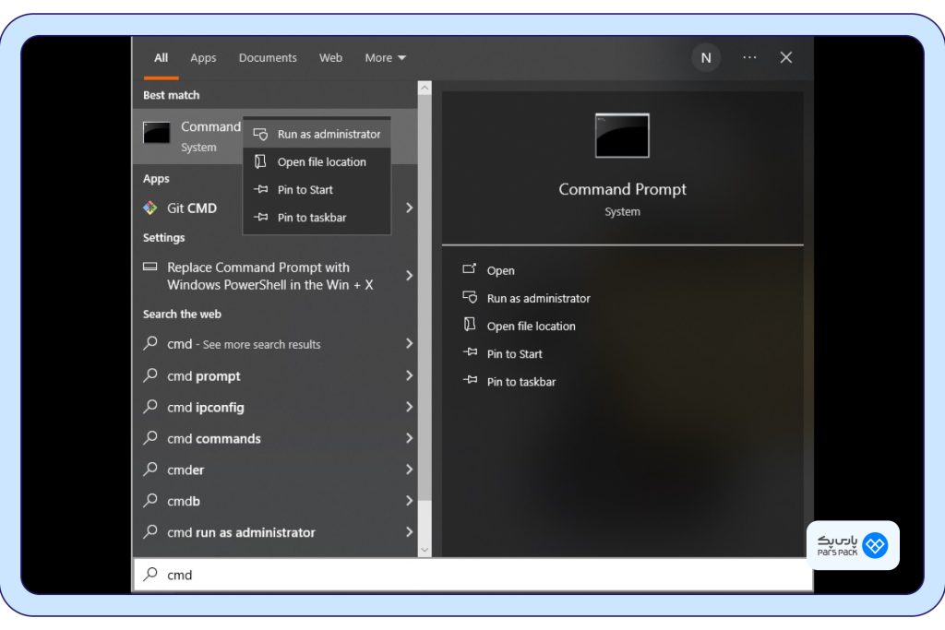The width and height of the screenshot is (945, 630).
Task: Click the pin icon beside preview-pane Pin to taskbar
Action: point(470,379)
